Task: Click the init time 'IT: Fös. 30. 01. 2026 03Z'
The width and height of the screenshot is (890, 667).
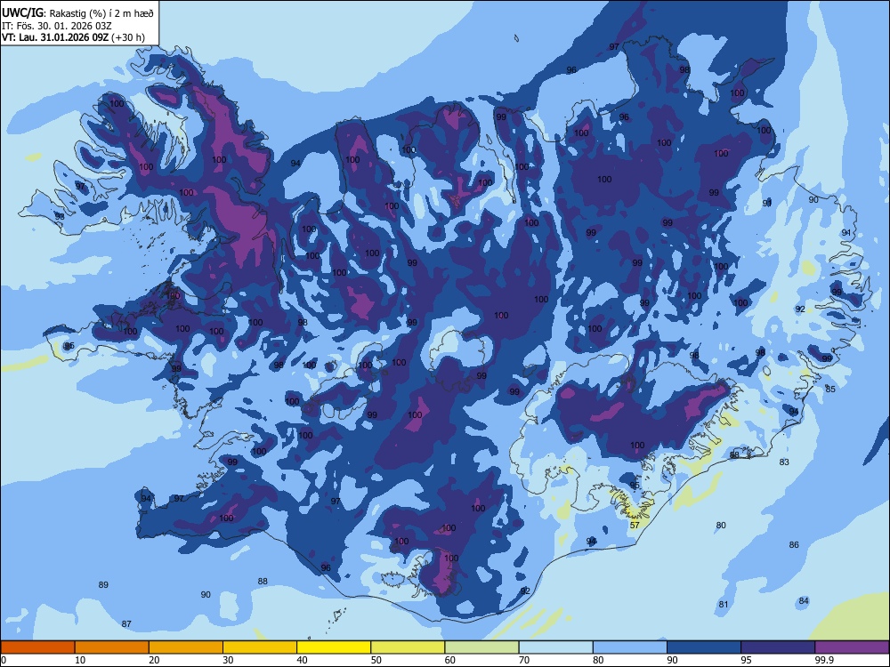Action: point(57,26)
